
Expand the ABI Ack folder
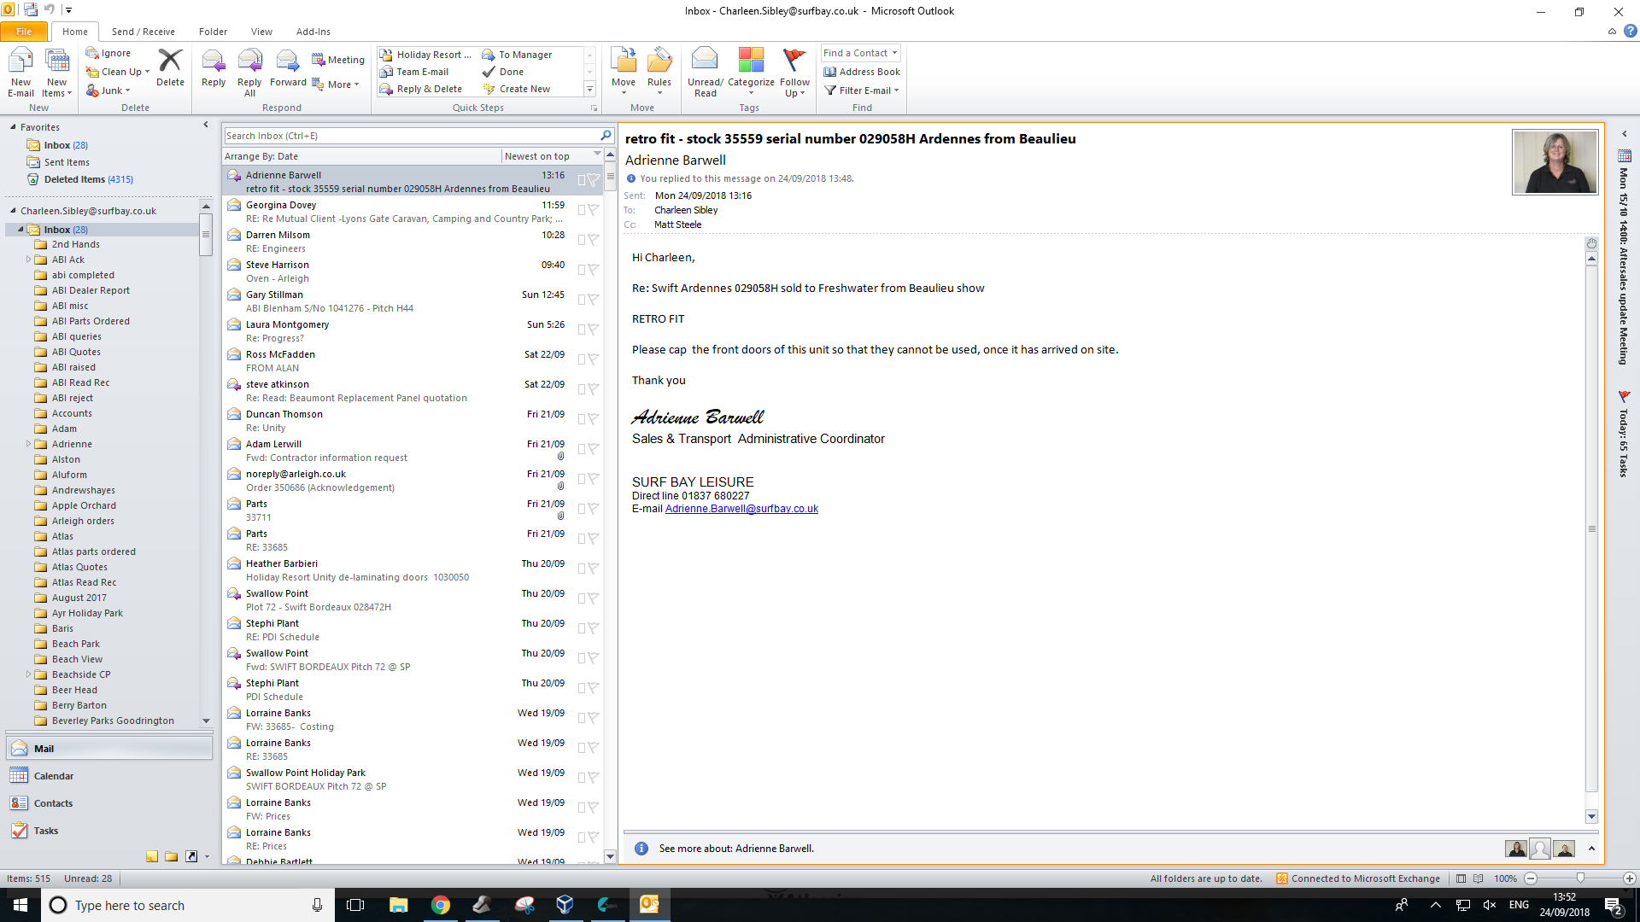(28, 260)
